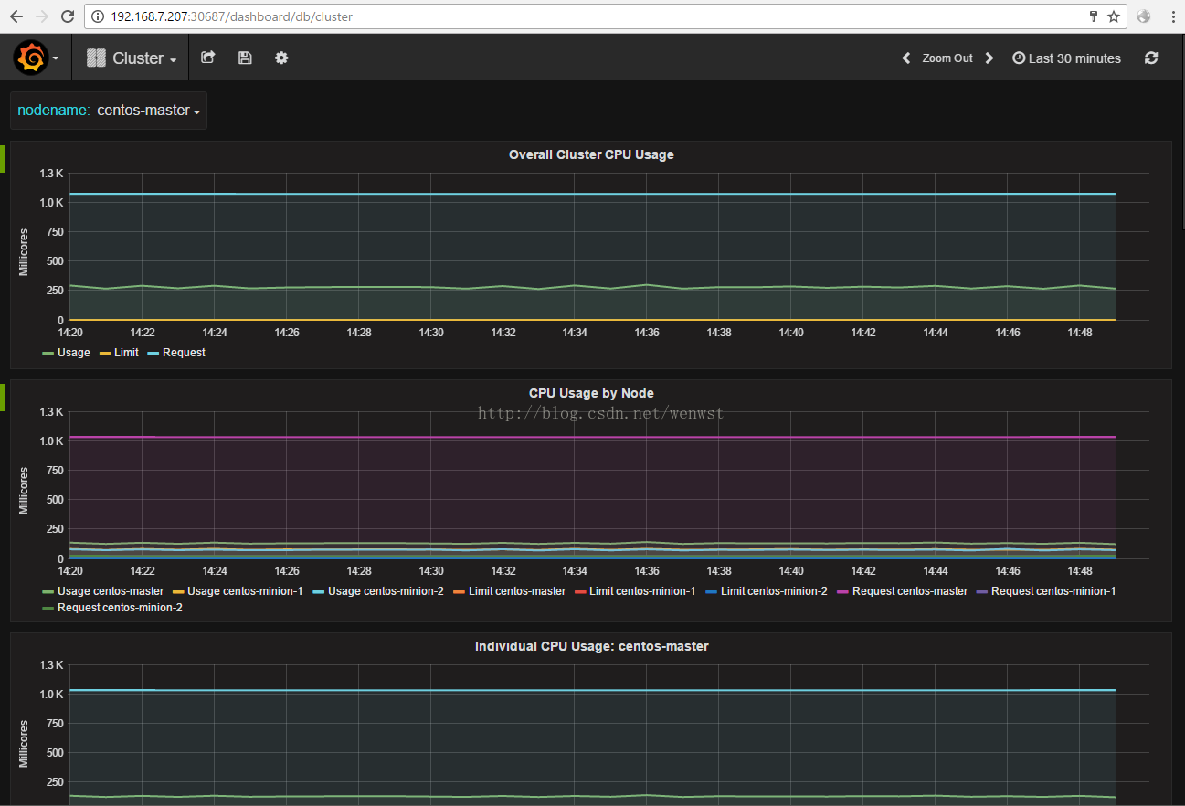The height and width of the screenshot is (806, 1185).
Task: Open the green row handle of CPU by Node
Action: coord(3,397)
